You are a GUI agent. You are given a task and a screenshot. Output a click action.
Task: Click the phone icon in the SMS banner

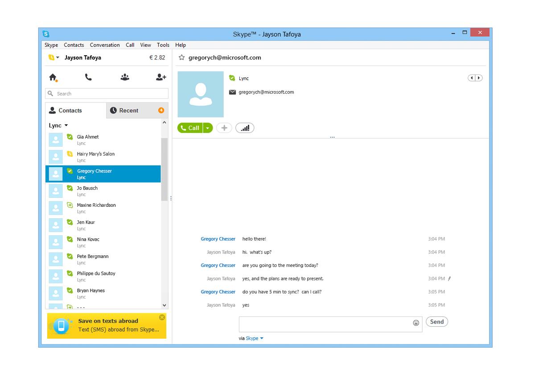[x=62, y=326]
